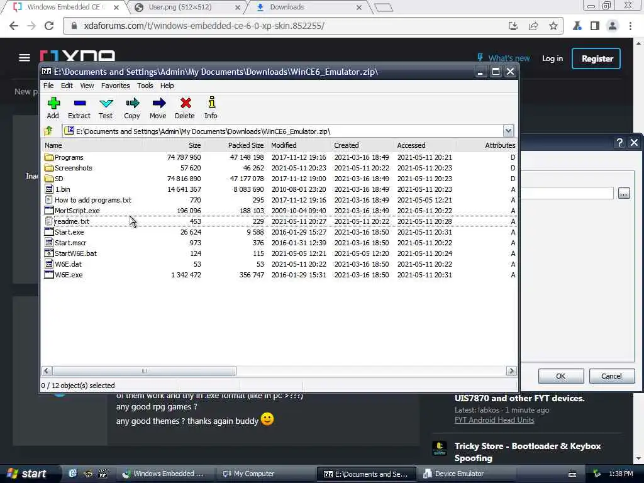Click Chrome's back navigation arrow

click(x=14, y=26)
